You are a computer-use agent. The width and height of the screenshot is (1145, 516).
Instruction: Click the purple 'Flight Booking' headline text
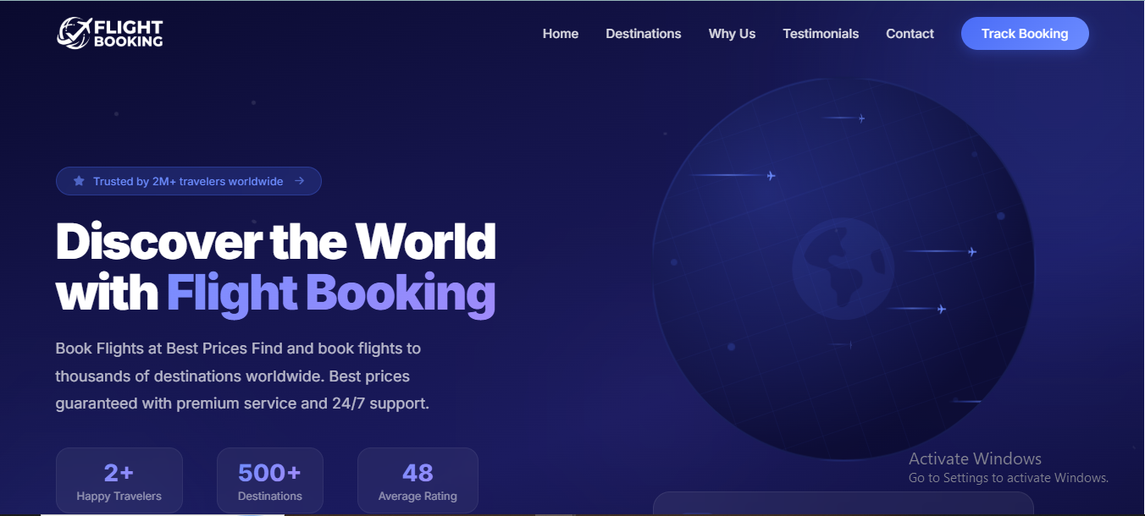[x=331, y=294]
